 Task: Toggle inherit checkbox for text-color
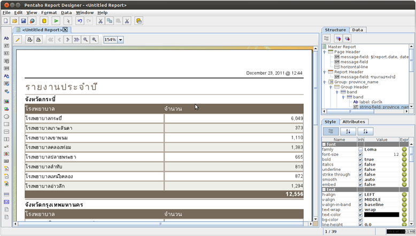tap(360, 215)
